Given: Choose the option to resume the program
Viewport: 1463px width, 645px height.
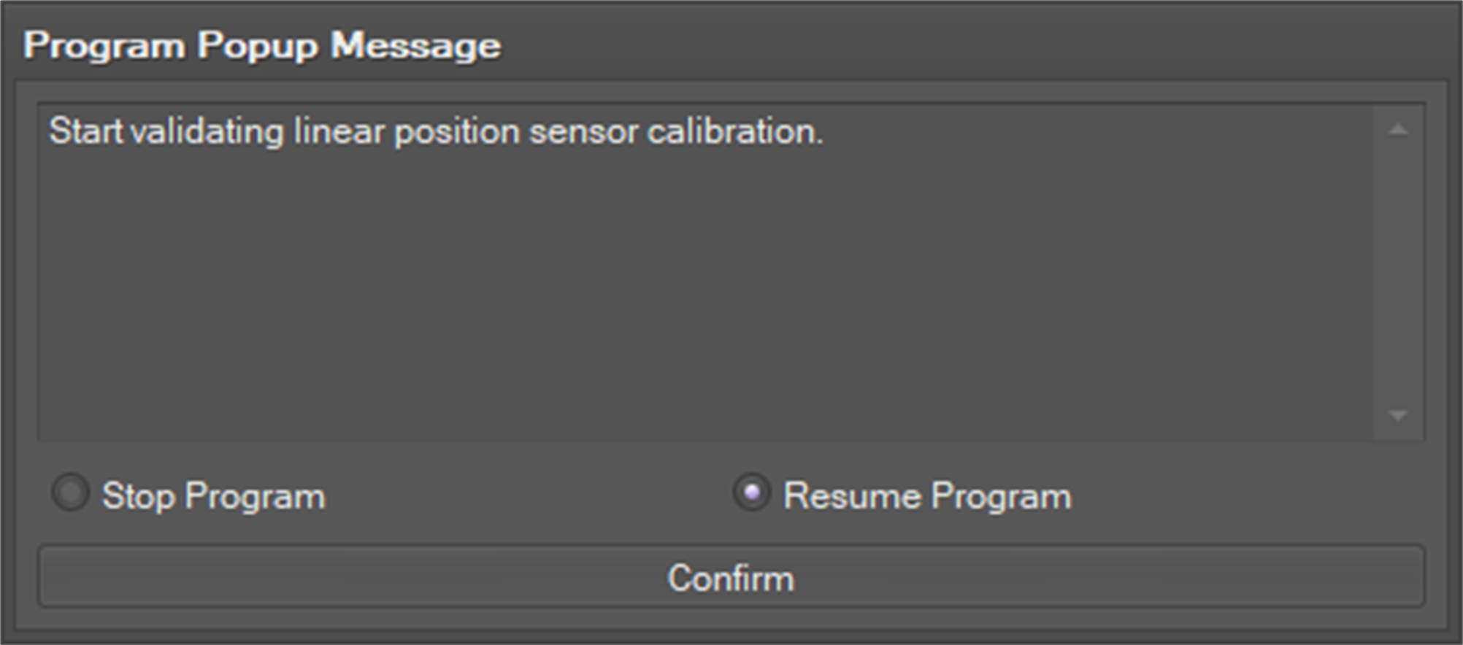Looking at the screenshot, I should pyautogui.click(x=751, y=493).
